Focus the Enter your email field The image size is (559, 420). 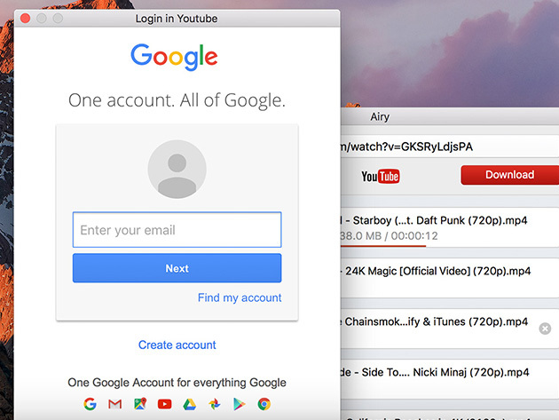tap(177, 230)
